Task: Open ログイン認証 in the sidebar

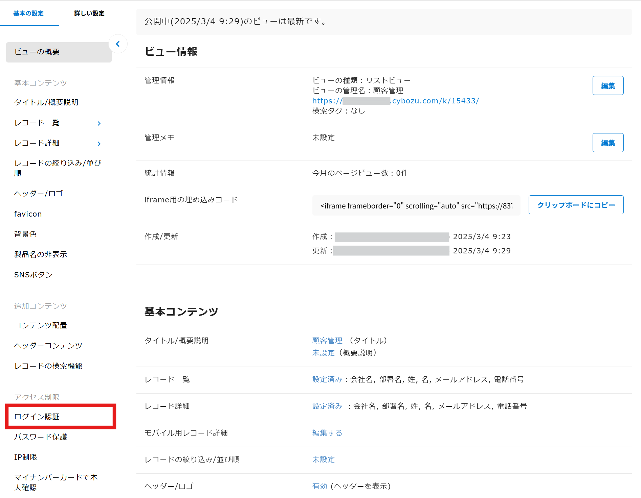Action: tap(37, 417)
